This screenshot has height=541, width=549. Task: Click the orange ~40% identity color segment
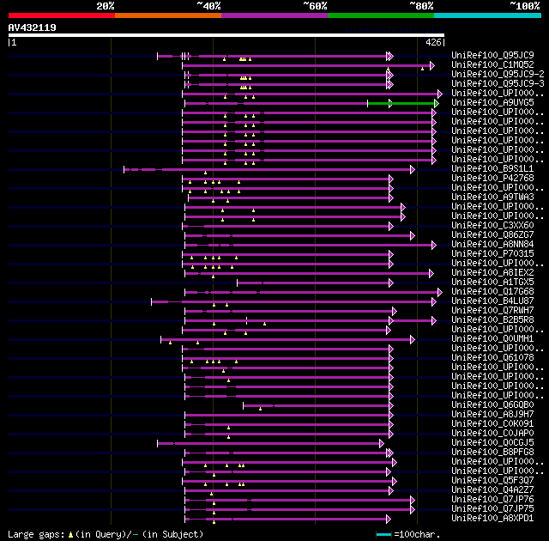(168, 15)
